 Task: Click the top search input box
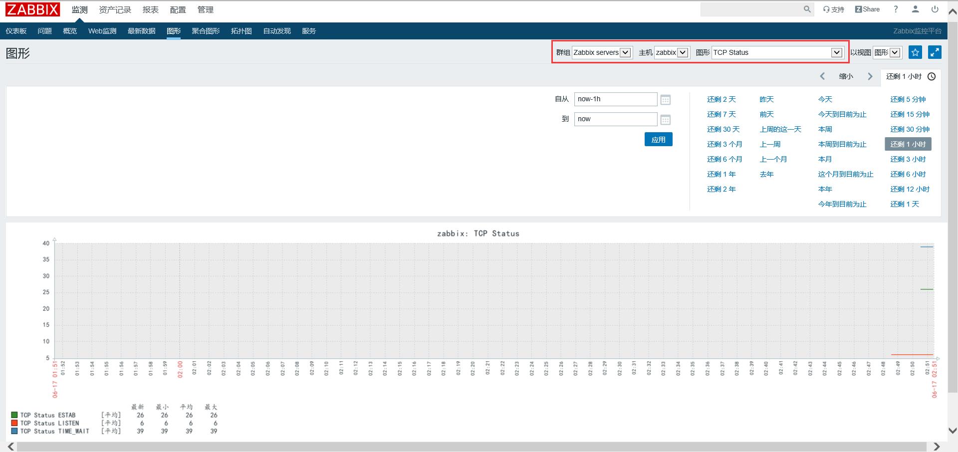(751, 9)
